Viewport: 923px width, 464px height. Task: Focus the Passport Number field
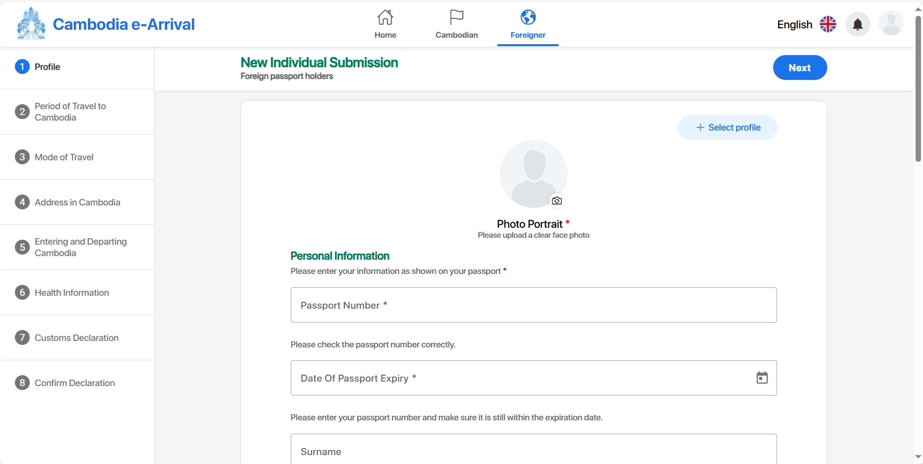click(x=533, y=305)
